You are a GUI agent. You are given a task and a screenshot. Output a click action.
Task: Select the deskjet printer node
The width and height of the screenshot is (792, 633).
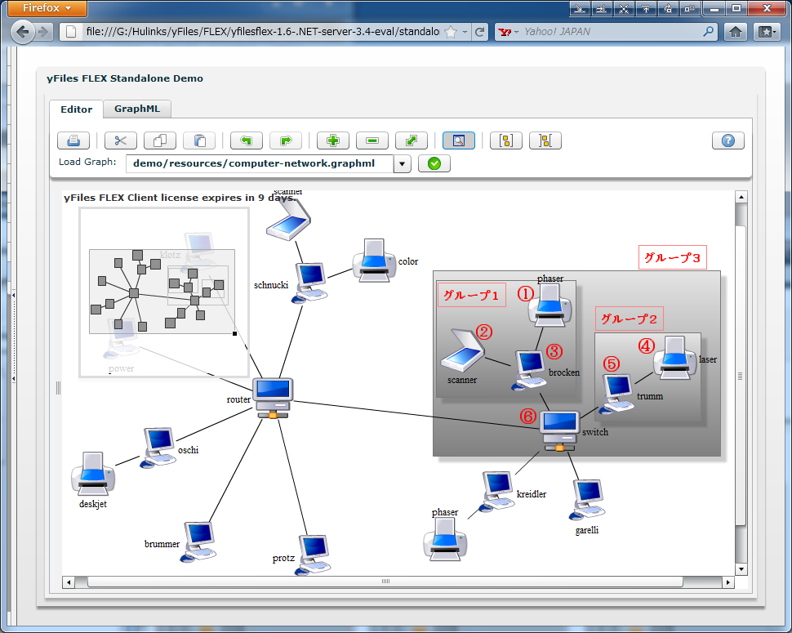tap(93, 474)
